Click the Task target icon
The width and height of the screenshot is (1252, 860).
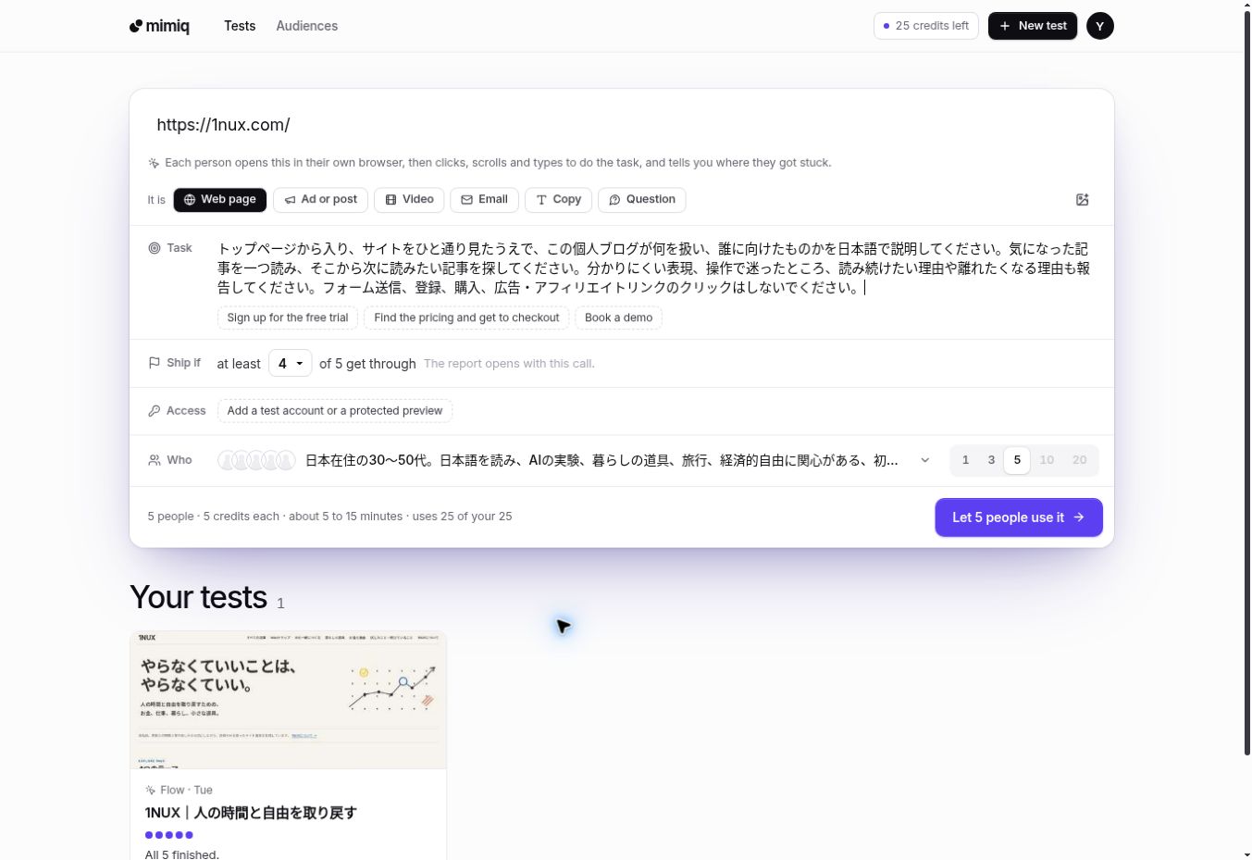coord(155,248)
